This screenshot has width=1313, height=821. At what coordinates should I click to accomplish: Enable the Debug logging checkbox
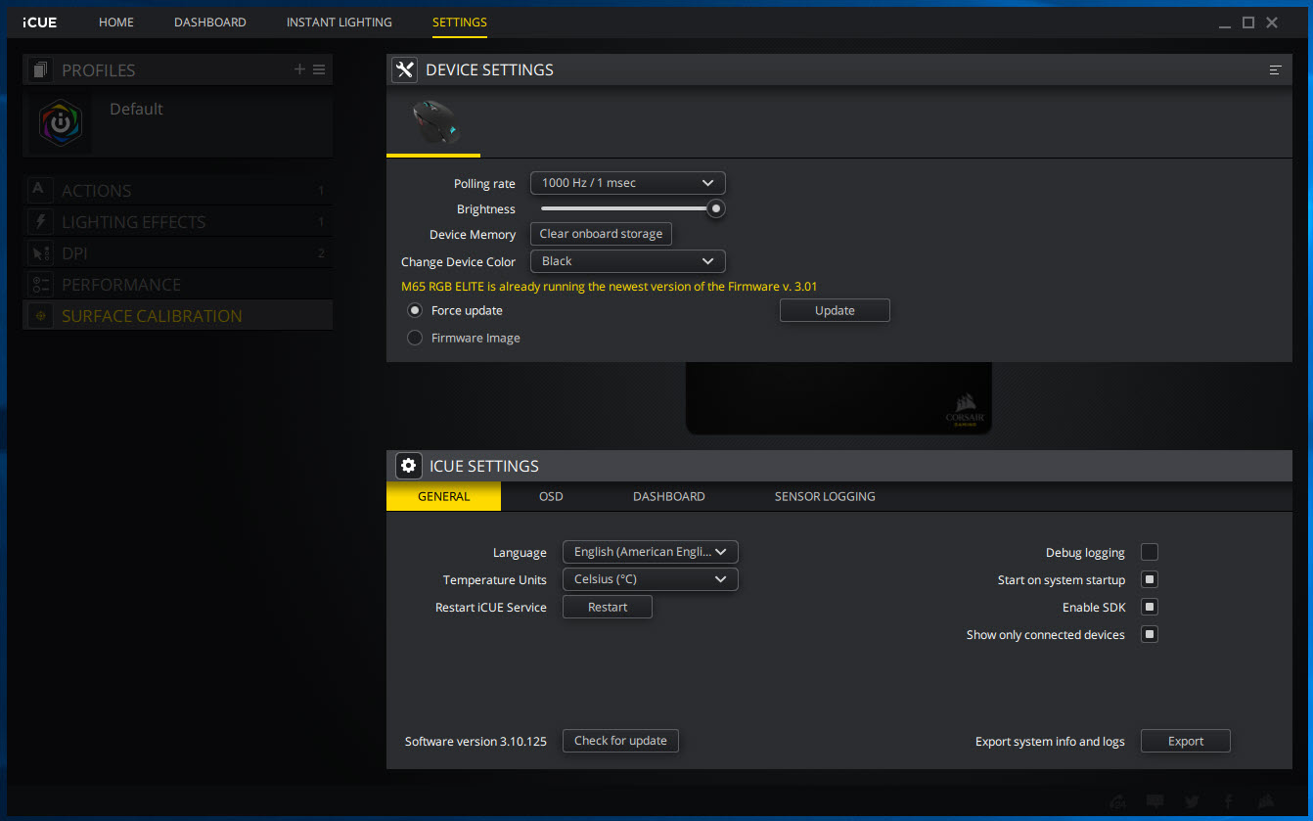coord(1150,552)
